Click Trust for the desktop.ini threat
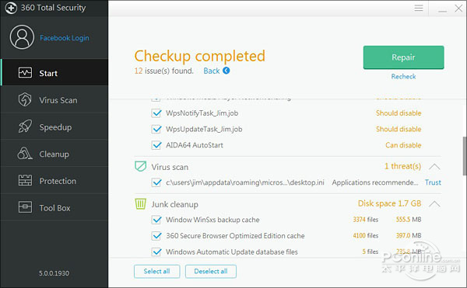This screenshot has width=467, height=288. click(x=433, y=182)
